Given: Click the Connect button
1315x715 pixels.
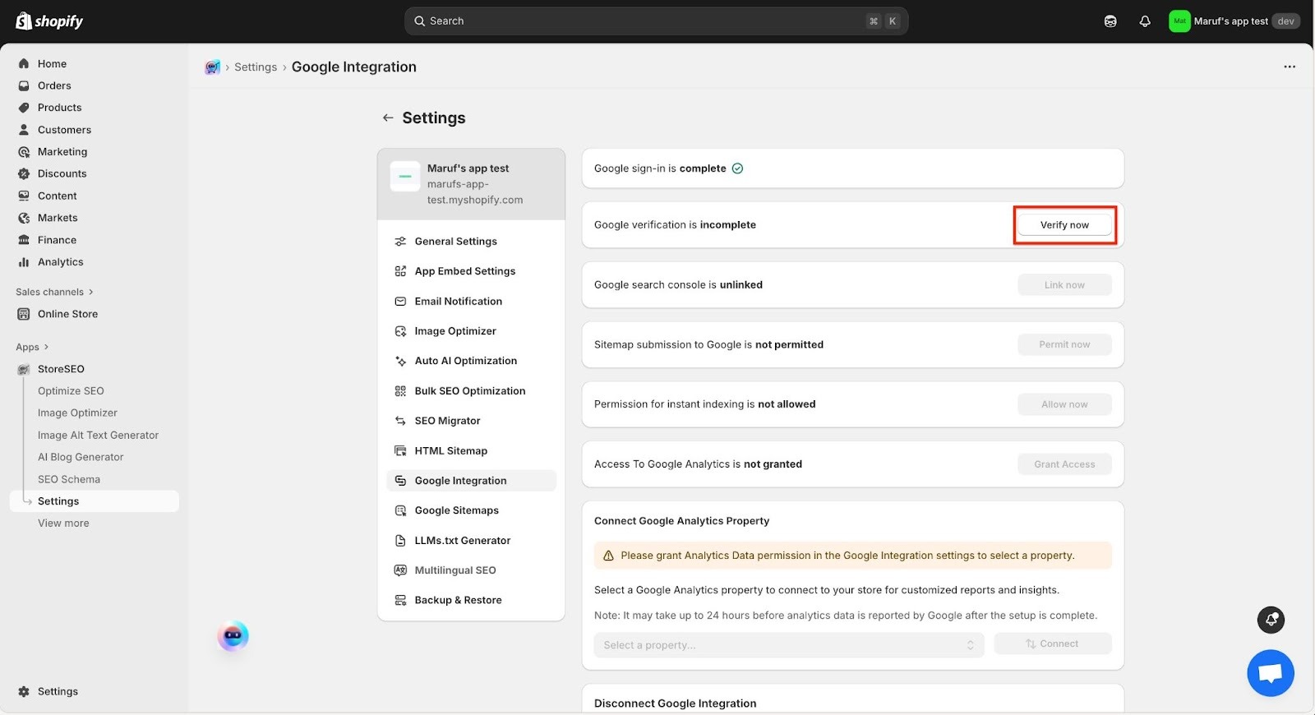Looking at the screenshot, I should [1052, 644].
